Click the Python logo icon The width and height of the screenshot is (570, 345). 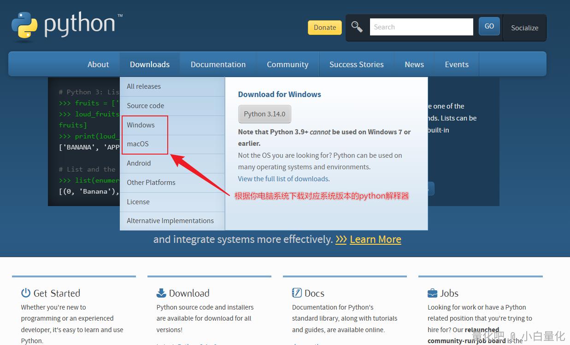pyautogui.click(x=24, y=25)
